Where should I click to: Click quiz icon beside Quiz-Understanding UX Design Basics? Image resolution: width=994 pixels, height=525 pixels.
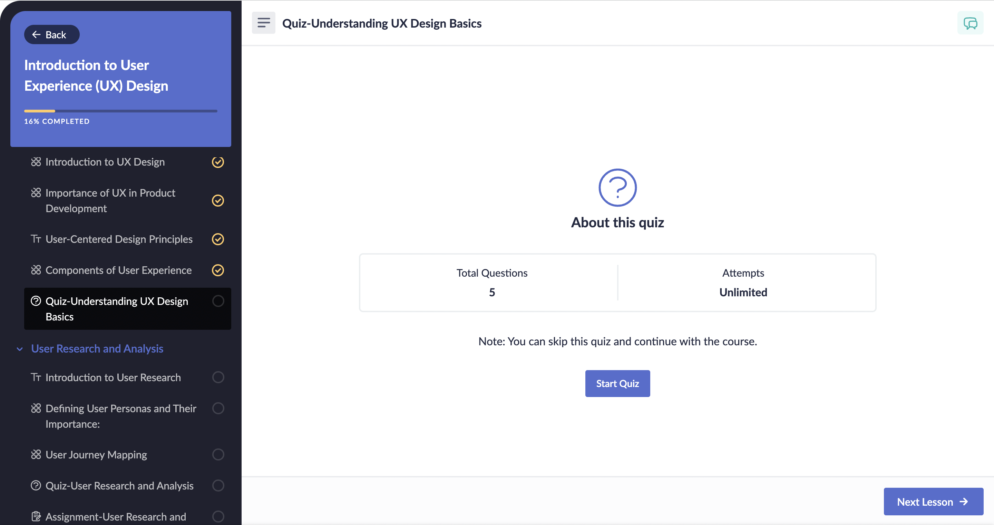click(36, 301)
